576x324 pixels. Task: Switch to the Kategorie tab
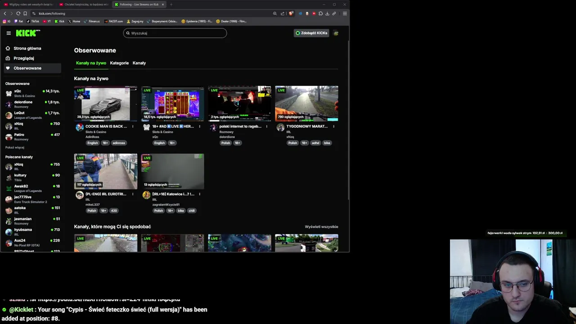[119, 63]
